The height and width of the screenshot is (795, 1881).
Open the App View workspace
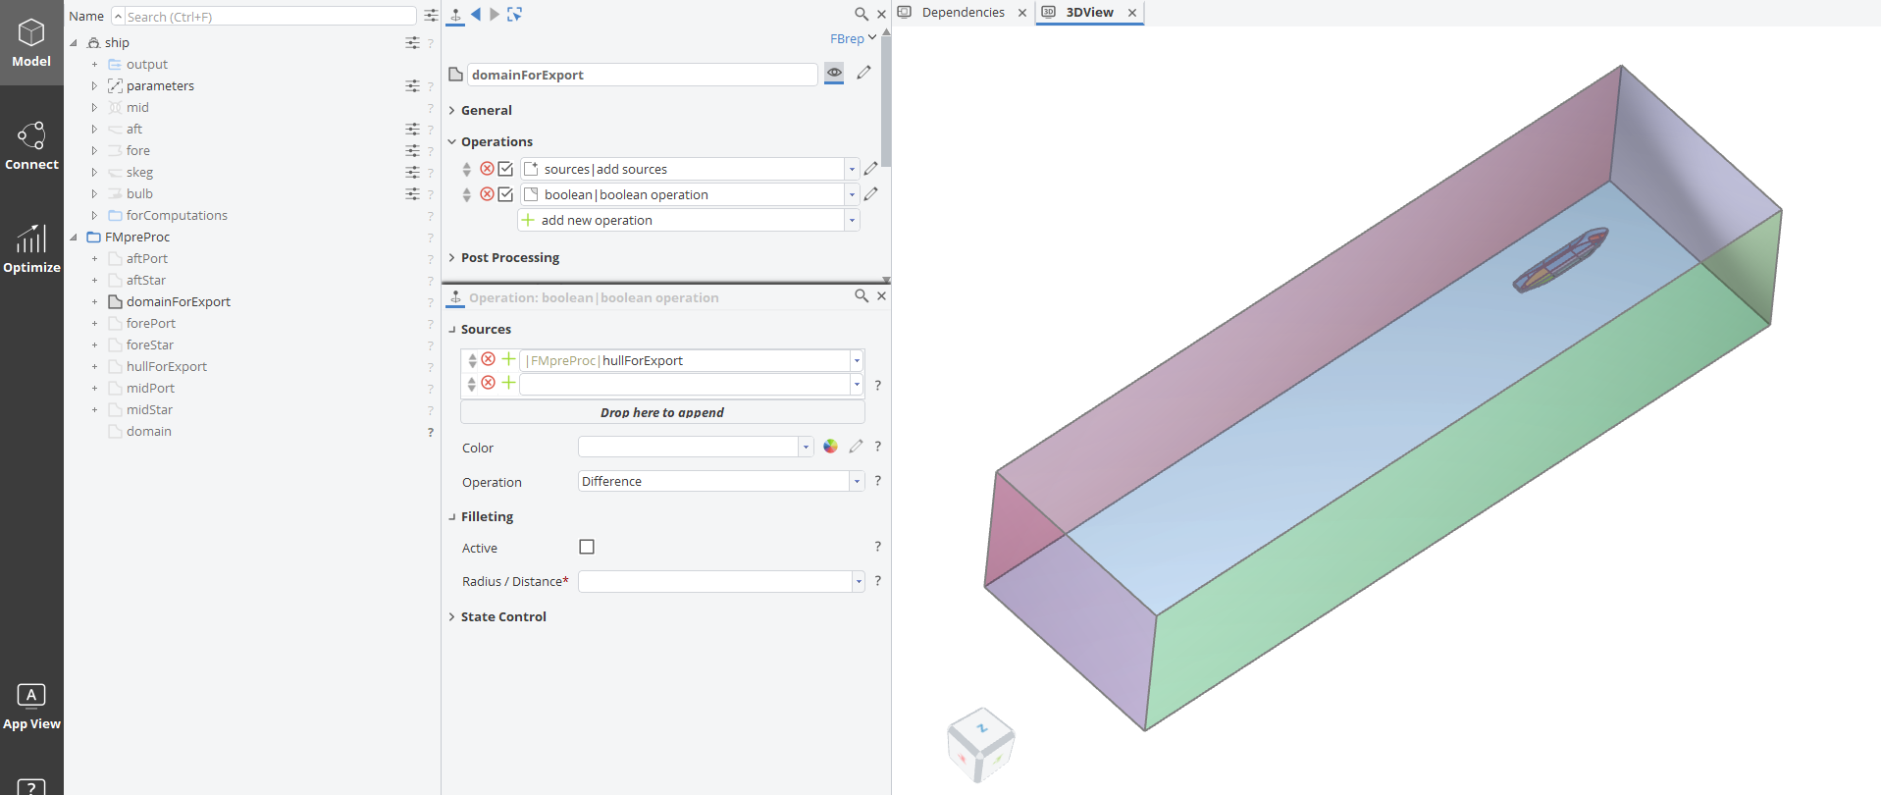[x=31, y=707]
